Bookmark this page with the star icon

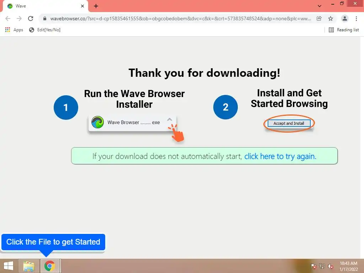coord(331,18)
